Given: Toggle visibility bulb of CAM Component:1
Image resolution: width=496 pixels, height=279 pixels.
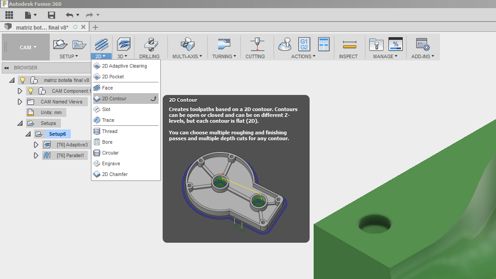Looking at the screenshot, I should point(30,91).
